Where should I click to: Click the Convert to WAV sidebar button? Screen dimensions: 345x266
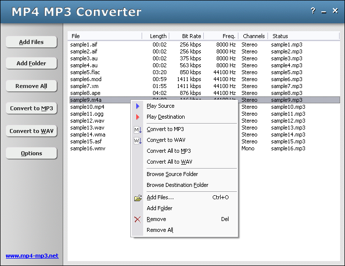[x=32, y=131]
